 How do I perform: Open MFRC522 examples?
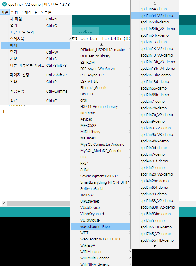click(101, 125)
